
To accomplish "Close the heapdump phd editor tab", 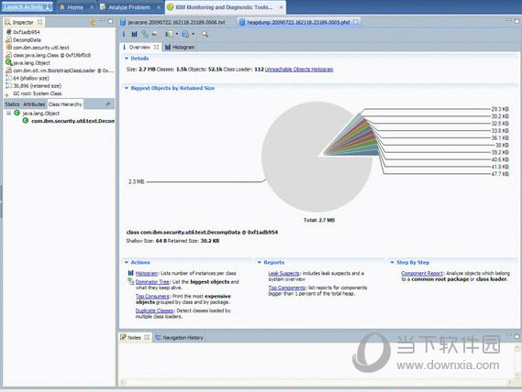I will pyautogui.click(x=356, y=22).
